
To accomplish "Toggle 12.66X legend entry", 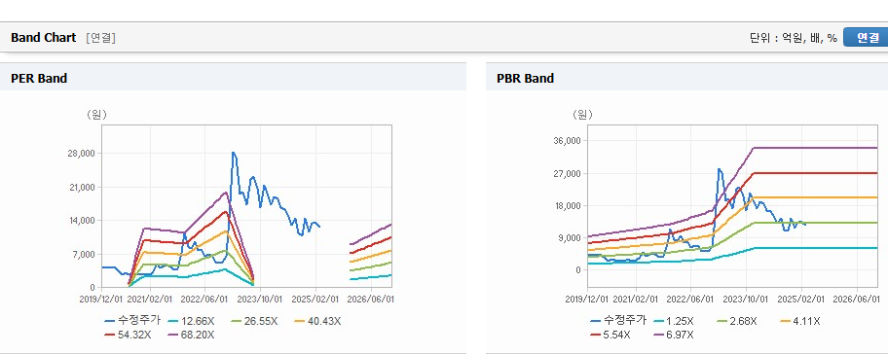I will pyautogui.click(x=191, y=321).
